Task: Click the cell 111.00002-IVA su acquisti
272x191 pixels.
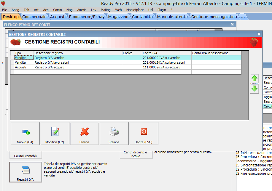Action: 166,67
